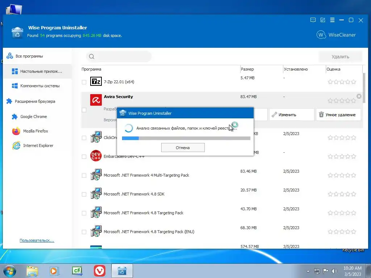Show hidden tray icons arrow
The image size is (371, 278).
tap(308, 271)
